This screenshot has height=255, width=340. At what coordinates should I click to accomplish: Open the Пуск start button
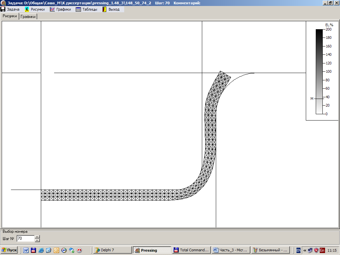[x=9, y=250]
